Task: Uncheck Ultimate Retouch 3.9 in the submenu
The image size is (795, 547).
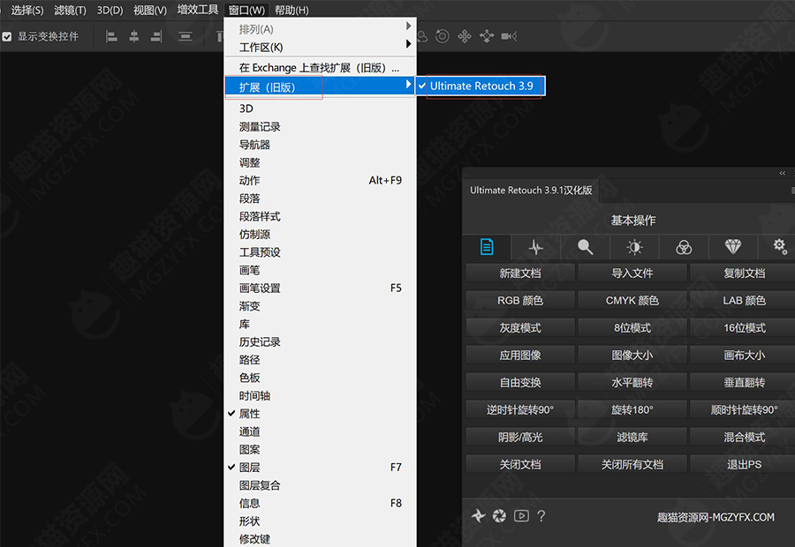Action: click(481, 86)
